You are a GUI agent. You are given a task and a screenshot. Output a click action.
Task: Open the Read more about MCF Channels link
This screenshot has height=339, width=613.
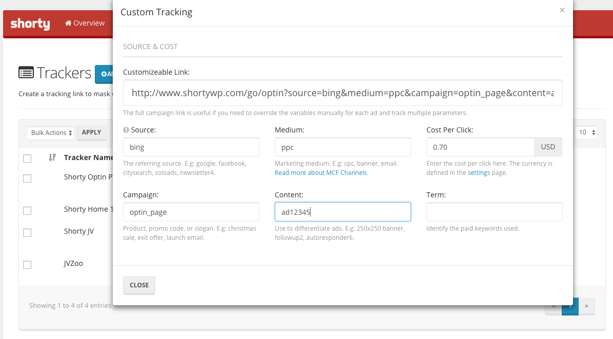click(321, 173)
